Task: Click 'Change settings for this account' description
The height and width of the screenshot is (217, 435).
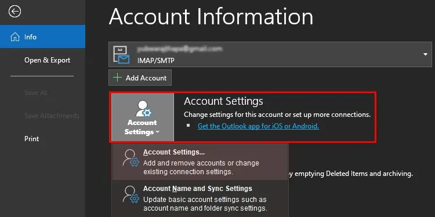Action: (277, 115)
